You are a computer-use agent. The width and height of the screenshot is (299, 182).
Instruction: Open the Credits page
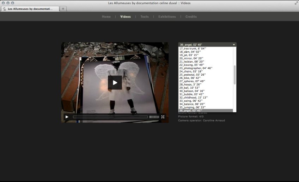click(191, 17)
